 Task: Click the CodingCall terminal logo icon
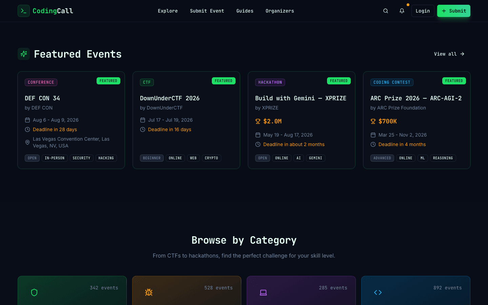24,11
